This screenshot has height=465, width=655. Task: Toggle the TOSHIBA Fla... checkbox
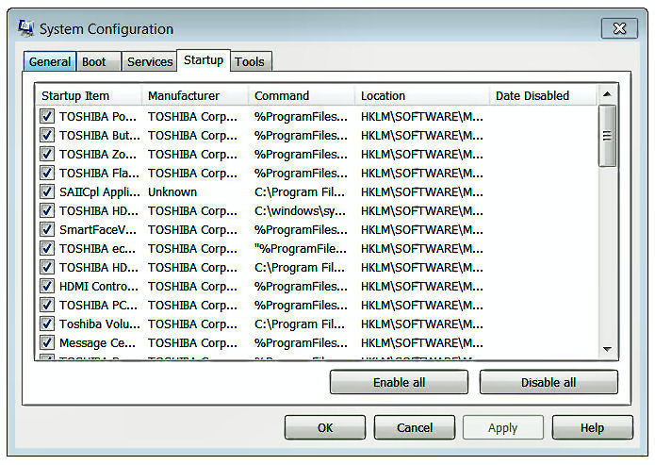click(47, 173)
